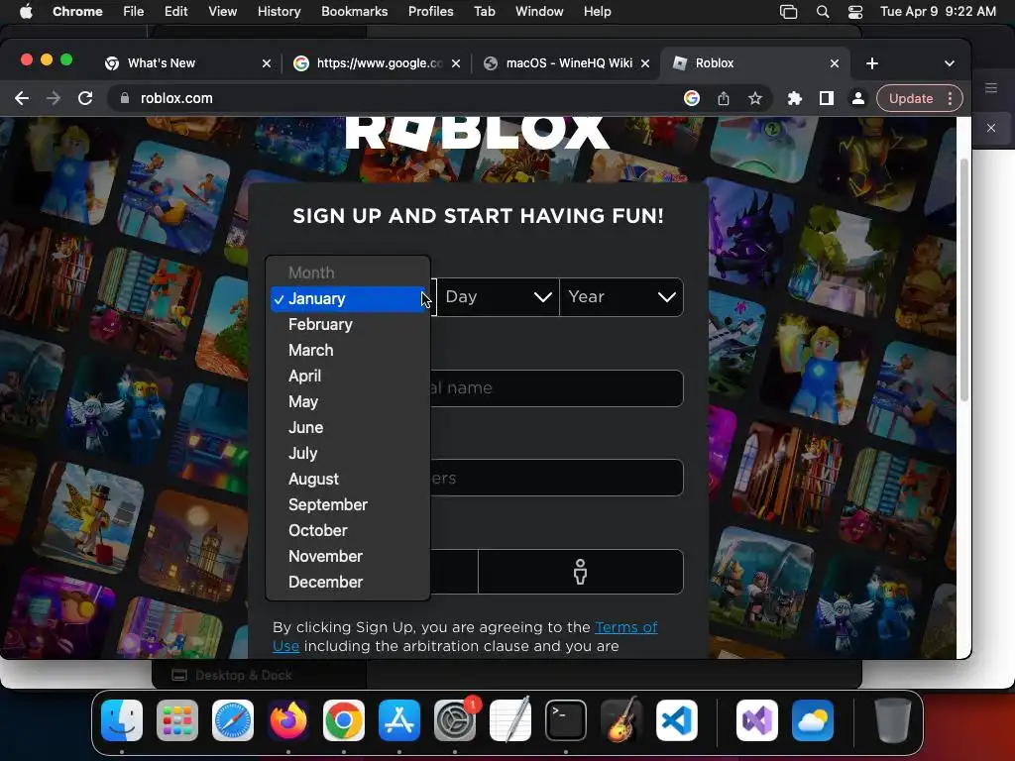The height and width of the screenshot is (761, 1015).
Task: Choose September from the month list
Action: pos(348,504)
